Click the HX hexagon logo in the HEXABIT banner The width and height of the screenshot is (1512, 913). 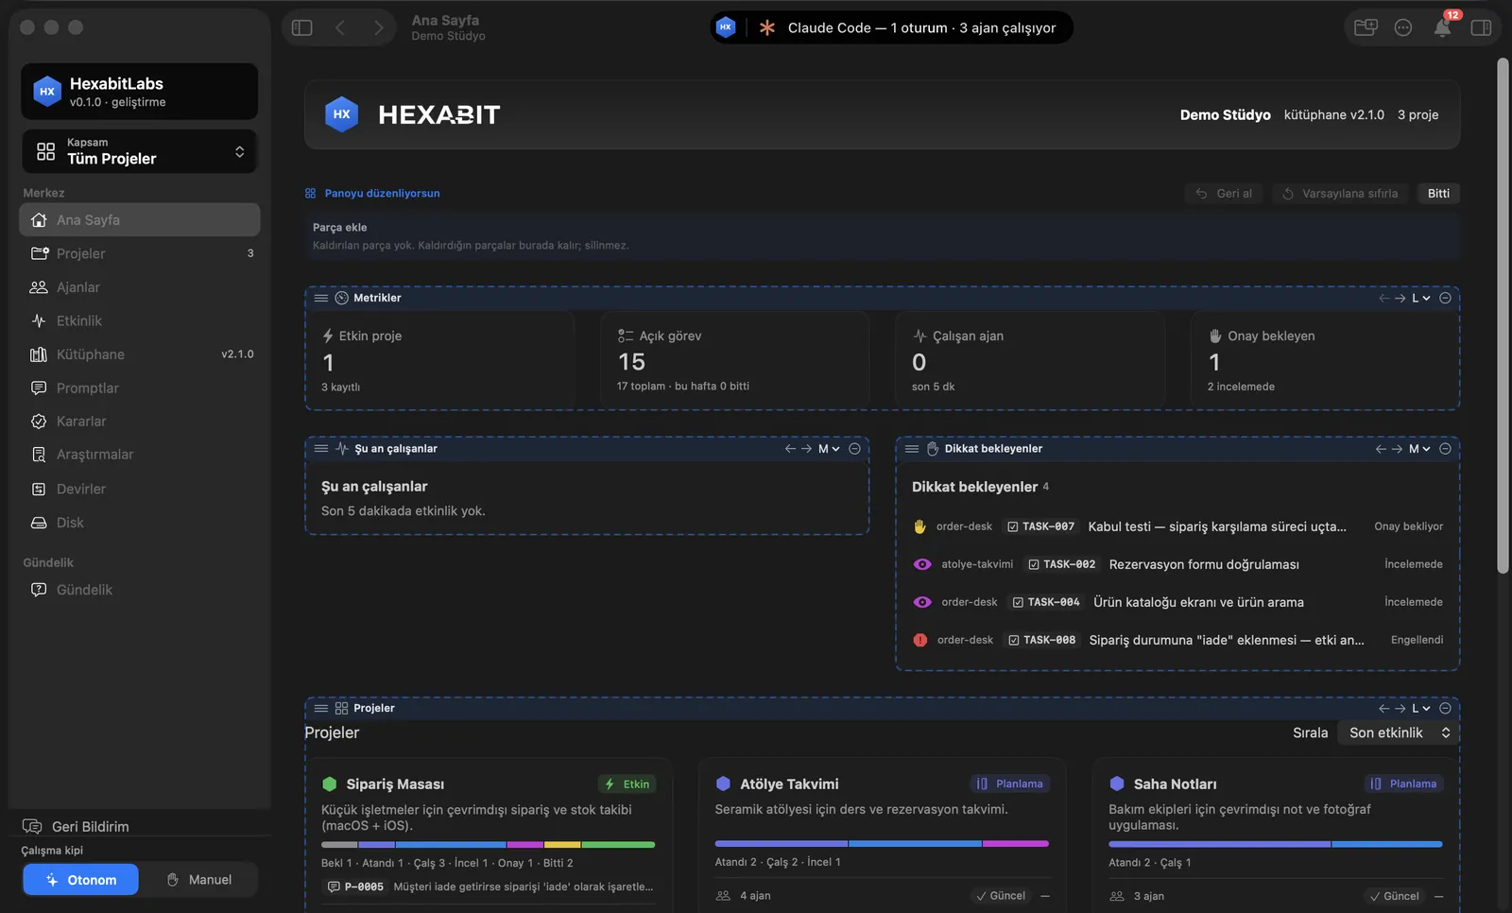[x=341, y=114]
